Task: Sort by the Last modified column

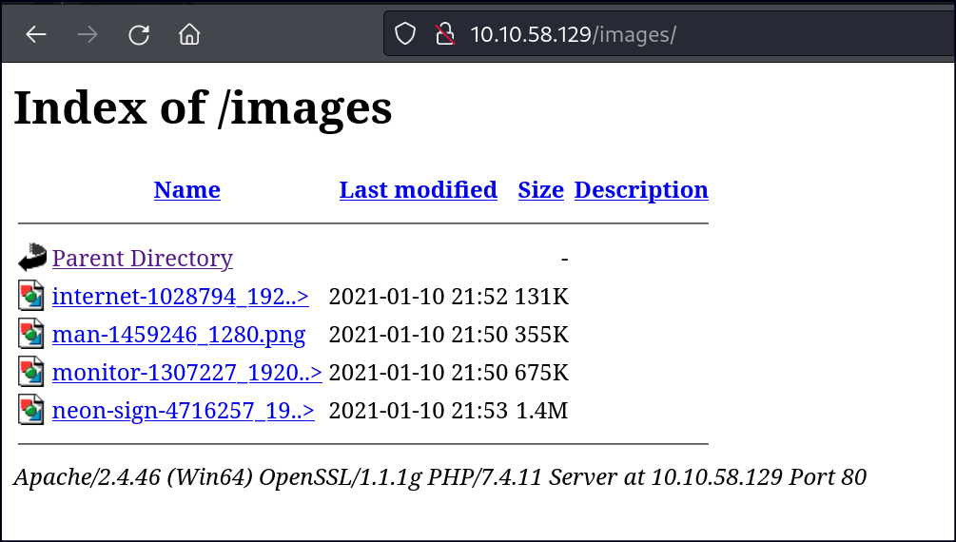Action: point(418,190)
